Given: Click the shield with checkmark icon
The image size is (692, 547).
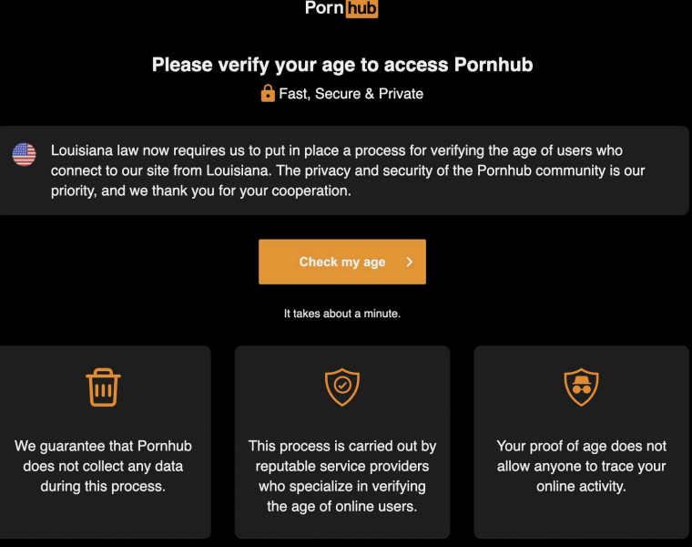Looking at the screenshot, I should point(342,387).
